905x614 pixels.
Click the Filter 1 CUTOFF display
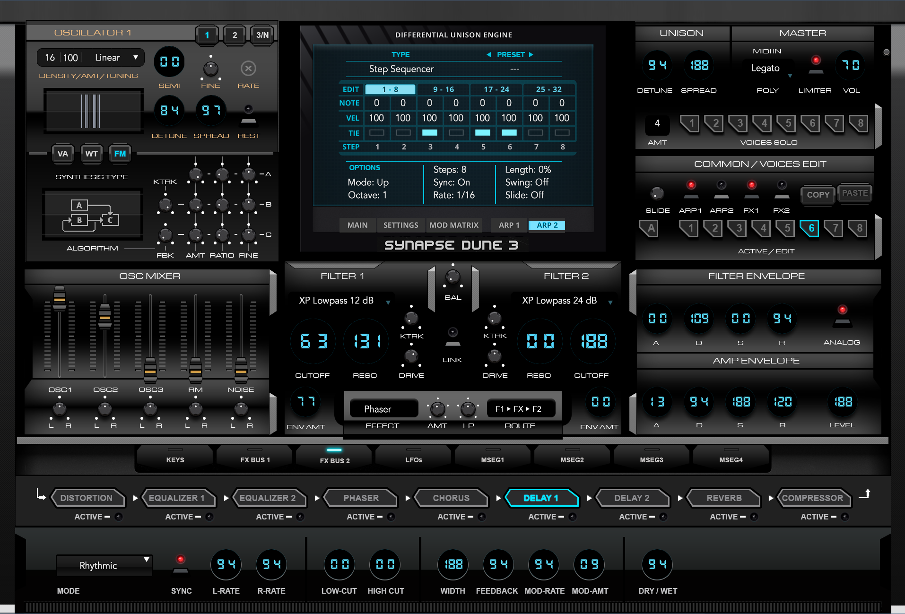(x=313, y=341)
